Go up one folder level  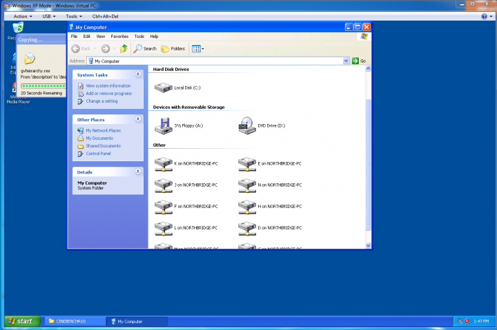[124, 48]
